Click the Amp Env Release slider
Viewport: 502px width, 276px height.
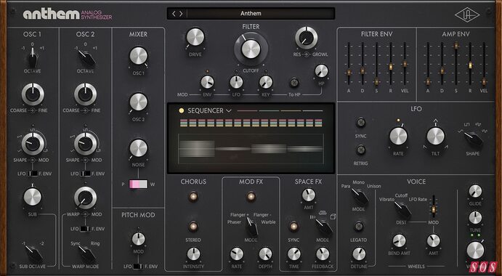click(x=470, y=65)
